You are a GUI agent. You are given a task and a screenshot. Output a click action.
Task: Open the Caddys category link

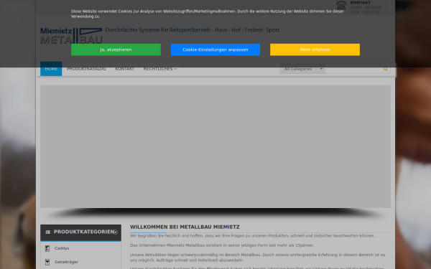pos(62,248)
